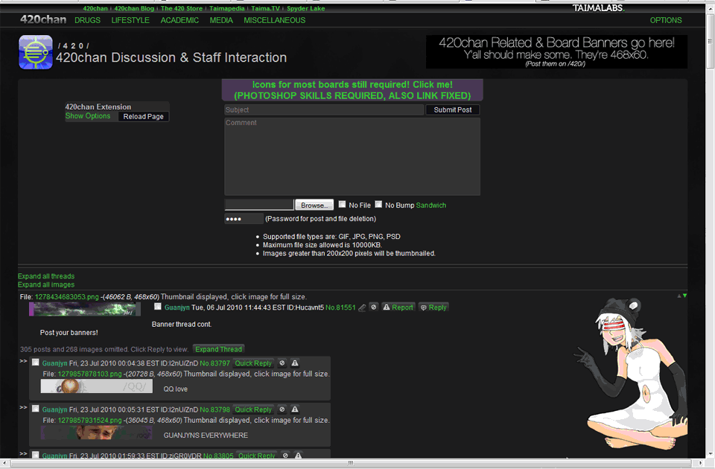Click the TAIMALABS logo
The height and width of the screenshot is (469, 715).
(598, 7)
